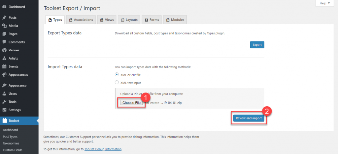Click the Forms tab icon

(146, 20)
